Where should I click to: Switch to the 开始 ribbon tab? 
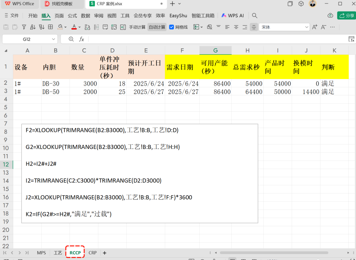tap(33, 15)
